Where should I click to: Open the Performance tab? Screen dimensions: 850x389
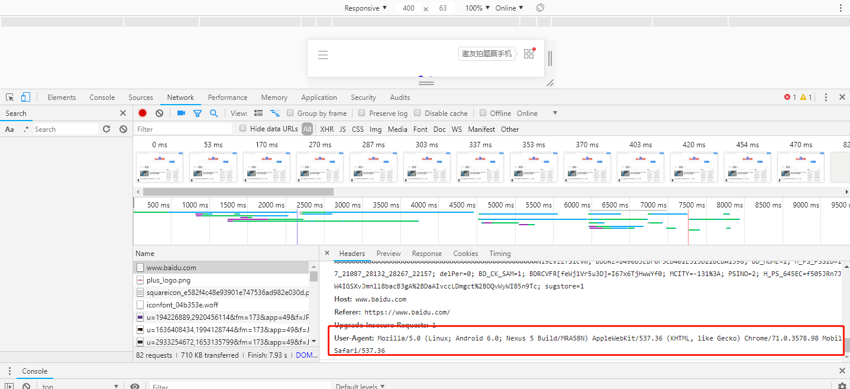click(228, 98)
